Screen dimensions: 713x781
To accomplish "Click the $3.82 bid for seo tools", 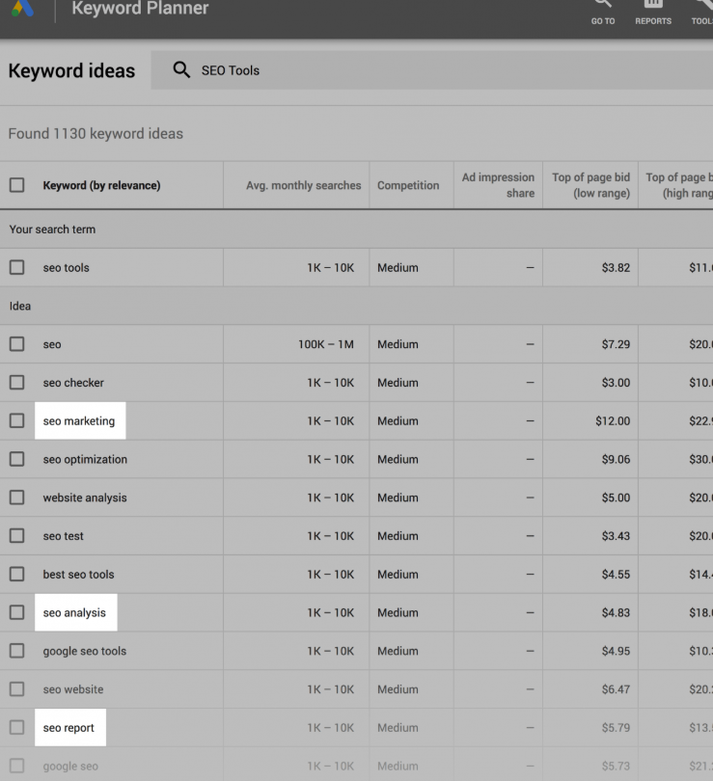I will click(x=616, y=267).
